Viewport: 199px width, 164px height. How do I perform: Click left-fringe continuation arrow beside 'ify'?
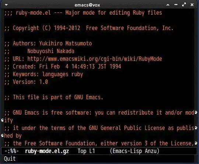point(2,120)
